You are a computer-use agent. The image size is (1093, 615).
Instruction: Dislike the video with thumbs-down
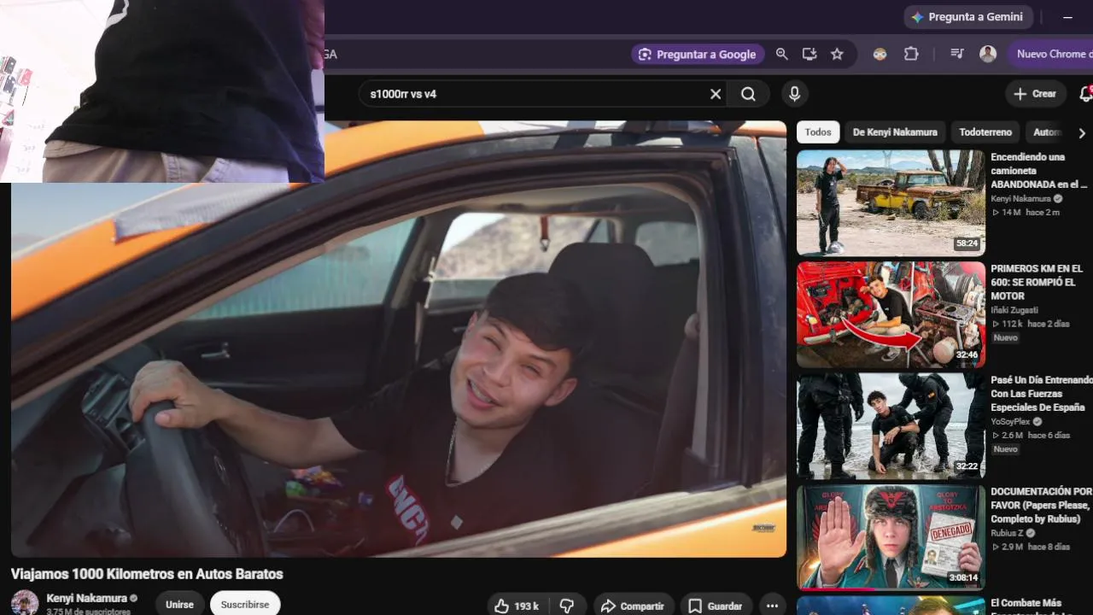point(567,606)
